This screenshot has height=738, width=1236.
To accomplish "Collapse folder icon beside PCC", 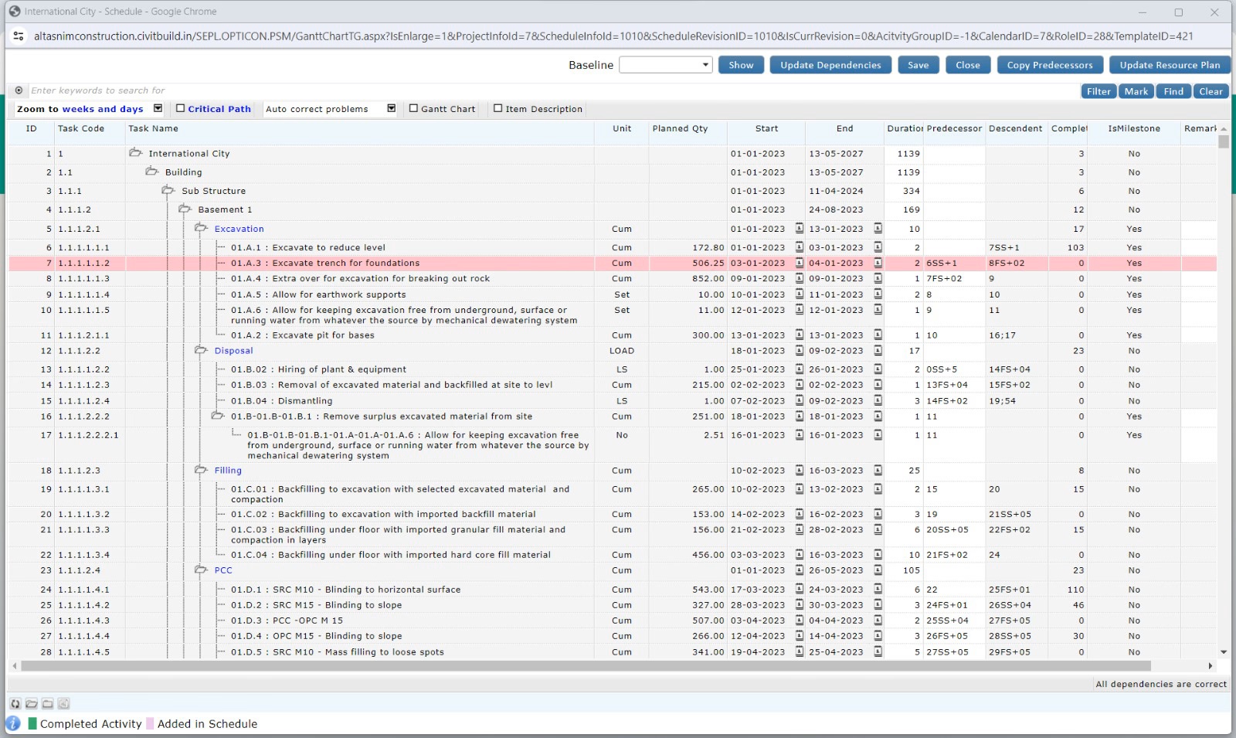I will tap(202, 570).
